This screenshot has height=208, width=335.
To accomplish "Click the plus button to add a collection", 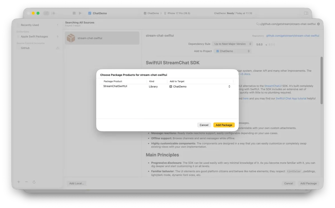I will pos(19,182).
